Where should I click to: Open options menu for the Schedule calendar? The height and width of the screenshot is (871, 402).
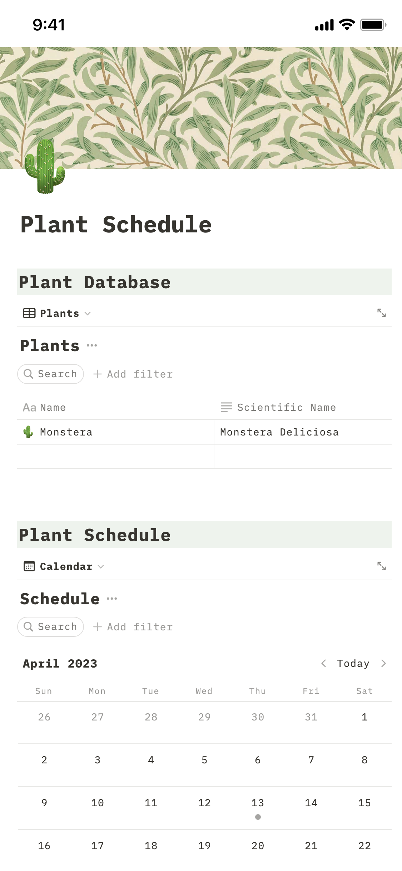[x=112, y=598]
